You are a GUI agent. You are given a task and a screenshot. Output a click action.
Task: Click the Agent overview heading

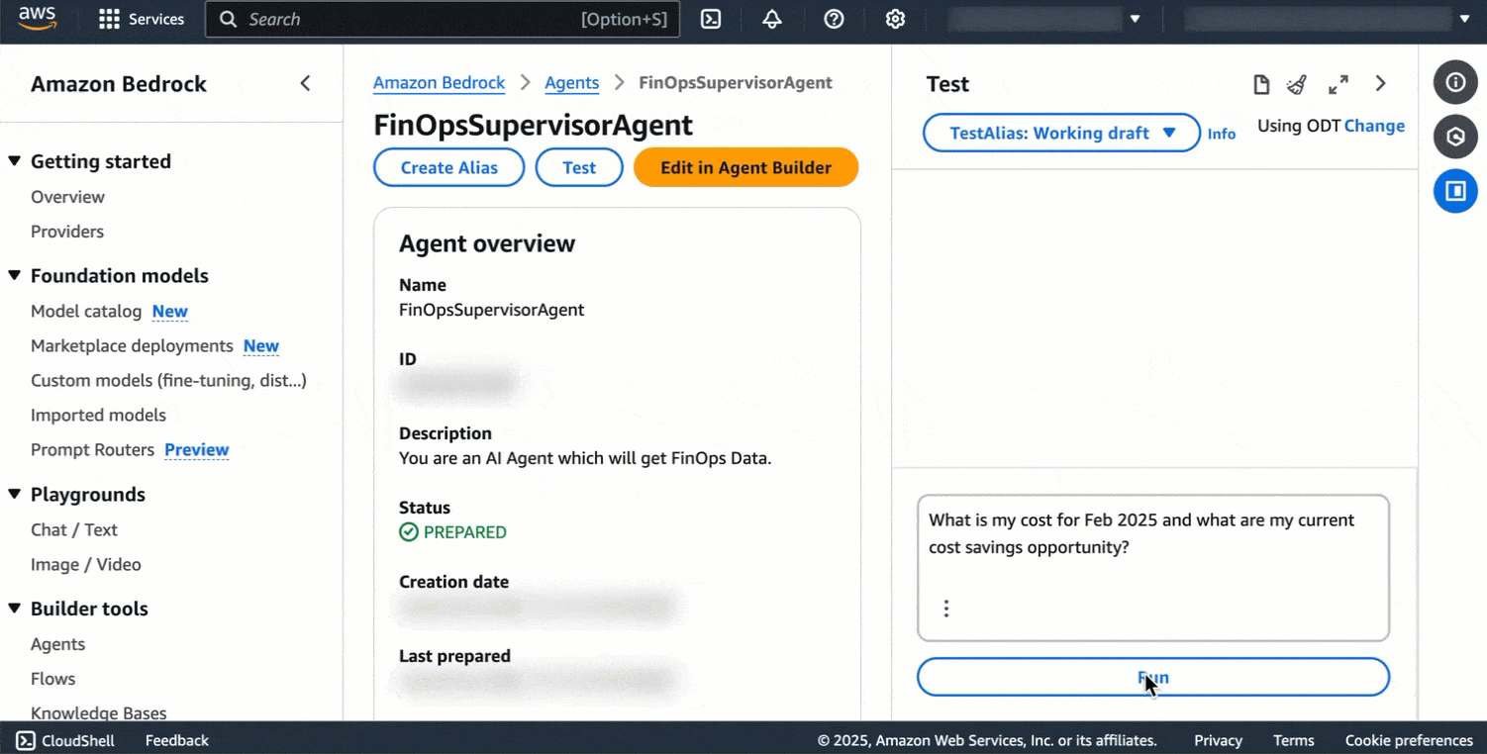[487, 243]
